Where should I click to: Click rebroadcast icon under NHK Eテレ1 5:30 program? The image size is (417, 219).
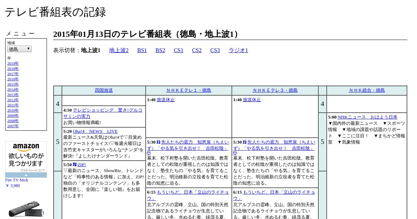coord(149,153)
